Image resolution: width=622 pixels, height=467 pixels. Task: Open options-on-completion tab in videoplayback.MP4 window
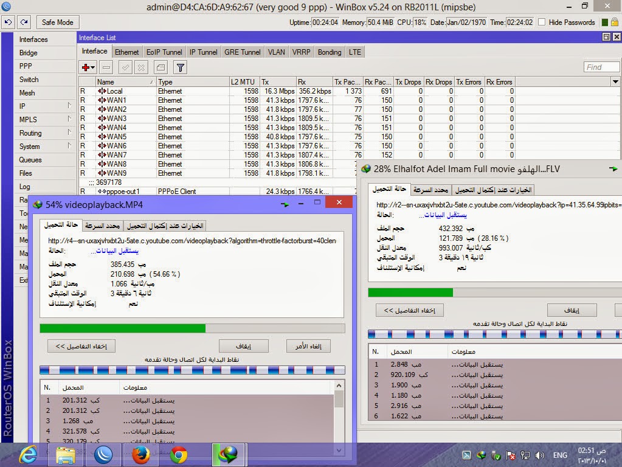[x=165, y=226]
